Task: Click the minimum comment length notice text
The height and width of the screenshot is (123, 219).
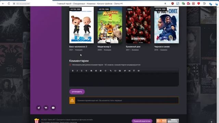Action: [x=106, y=65]
